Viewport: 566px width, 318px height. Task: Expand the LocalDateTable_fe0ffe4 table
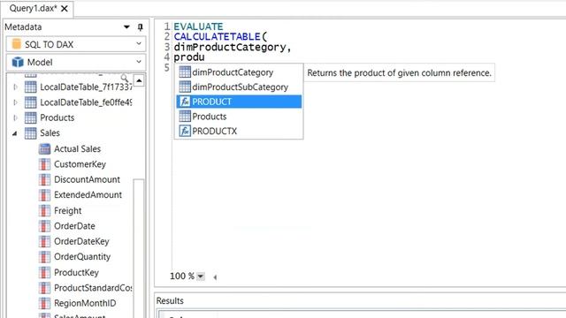click(x=15, y=102)
